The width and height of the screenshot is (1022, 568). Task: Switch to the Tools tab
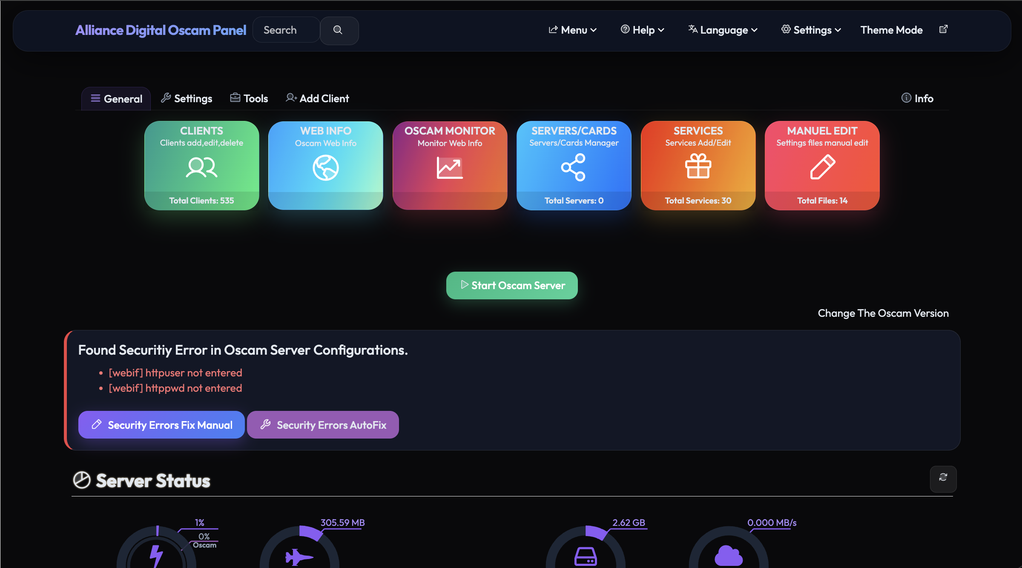[249, 98]
